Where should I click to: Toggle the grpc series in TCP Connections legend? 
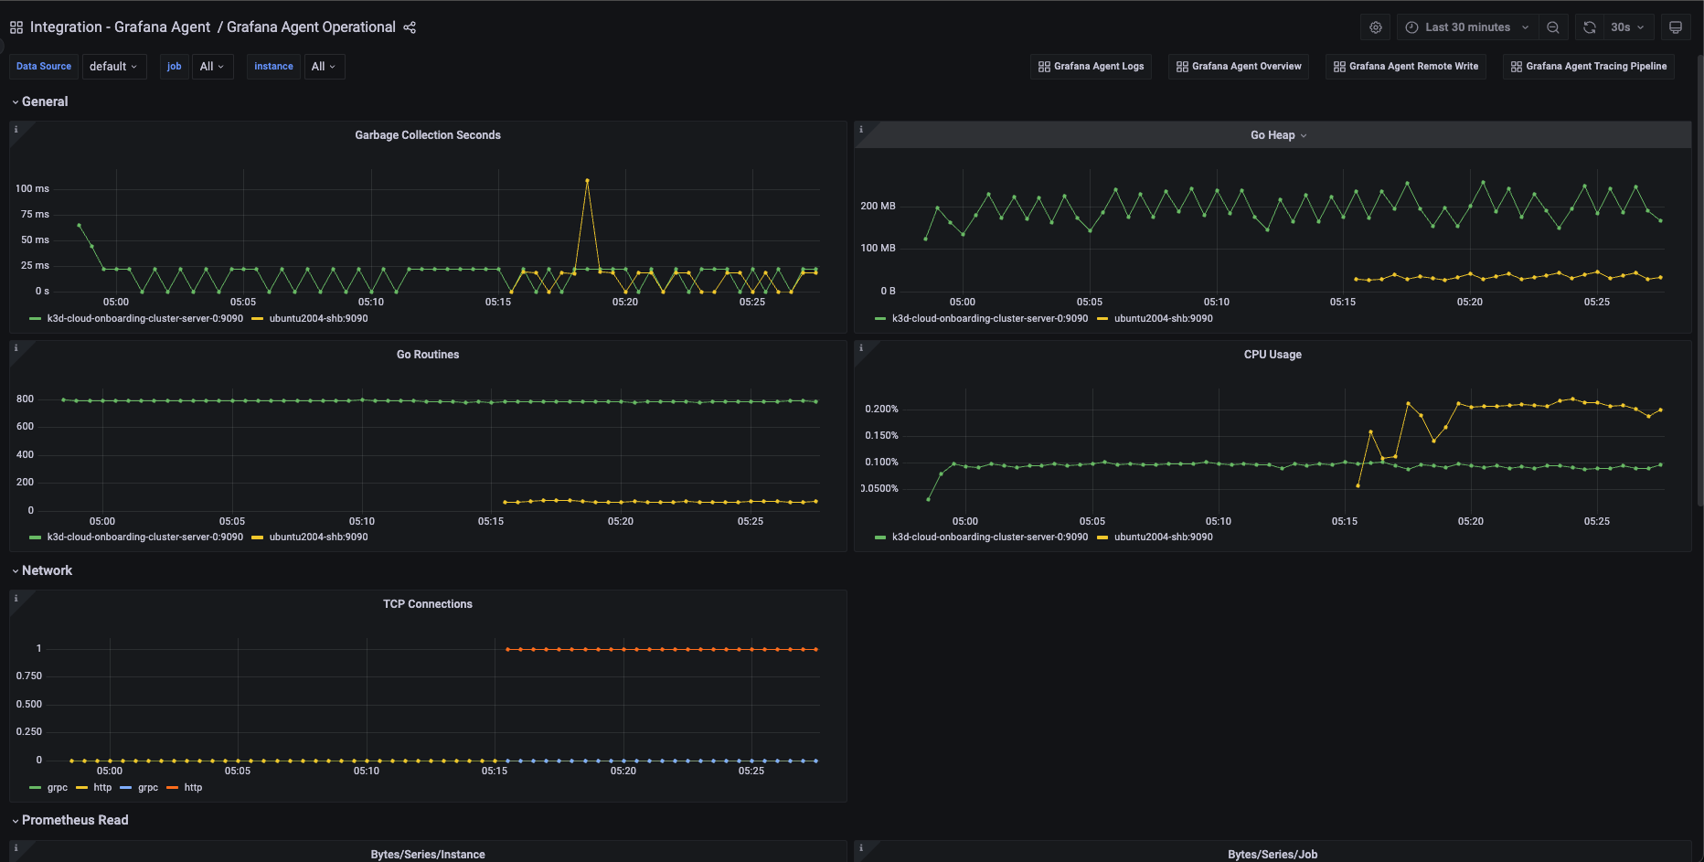[x=57, y=787]
